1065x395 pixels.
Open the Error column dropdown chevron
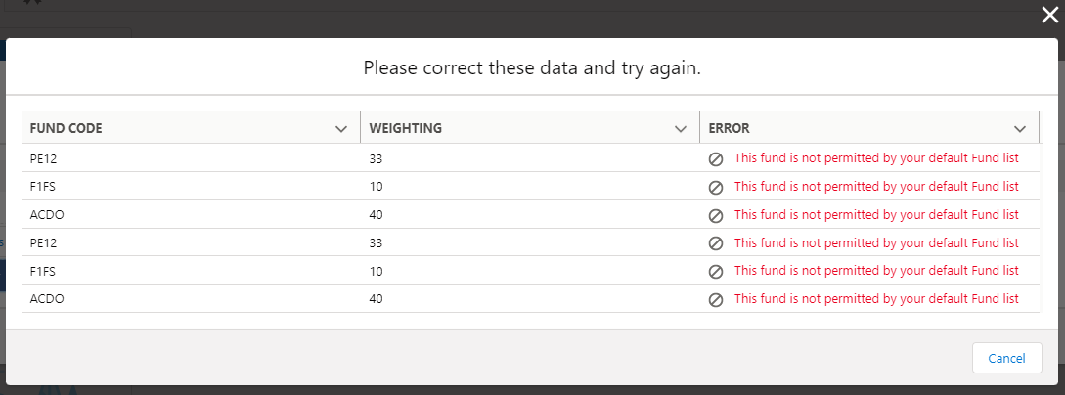1020,128
